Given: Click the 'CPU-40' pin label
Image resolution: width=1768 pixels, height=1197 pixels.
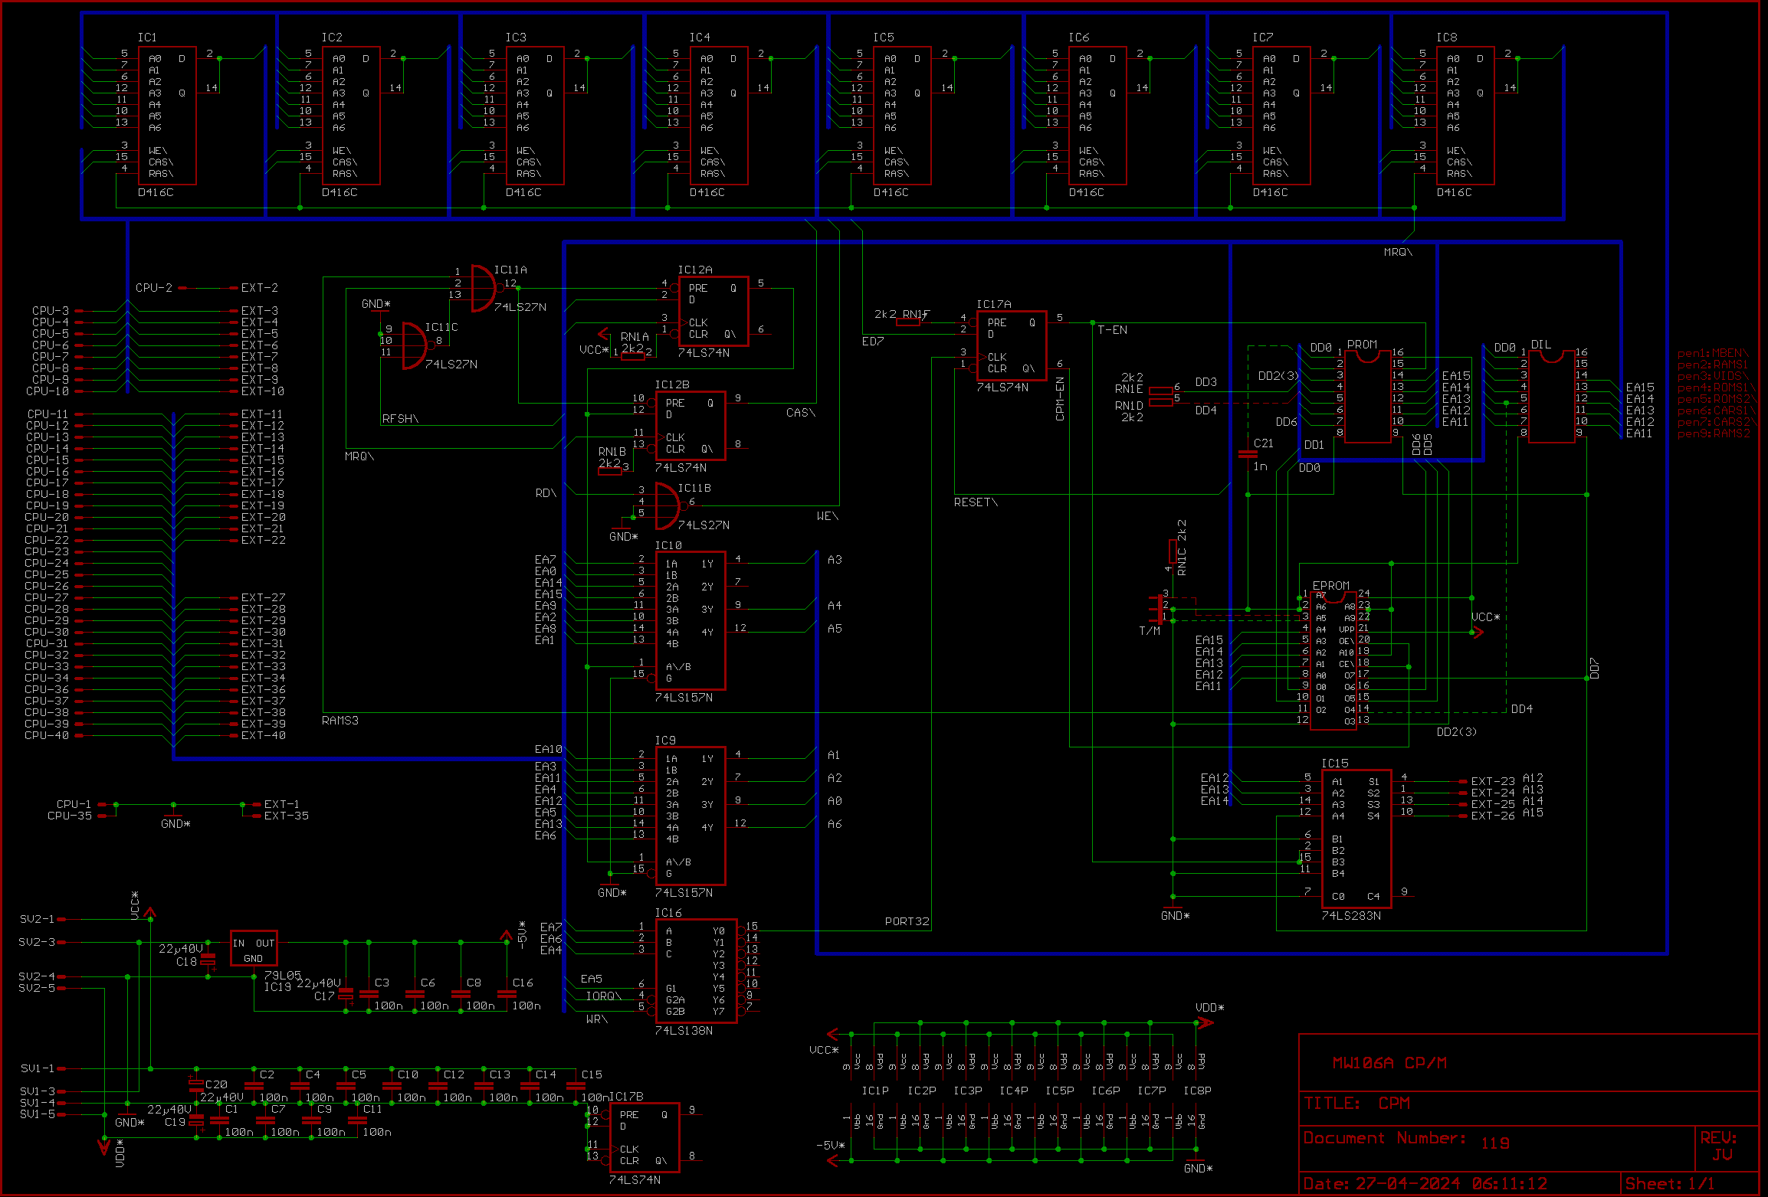Looking at the screenshot, I should click(47, 736).
